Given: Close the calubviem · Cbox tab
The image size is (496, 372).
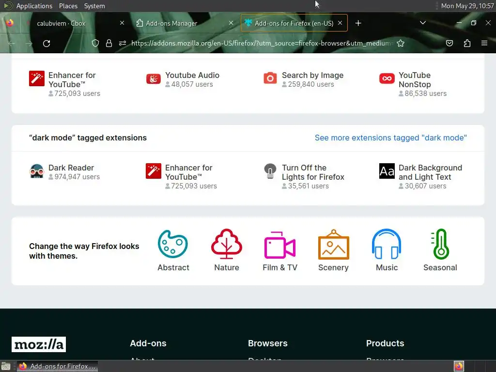Looking at the screenshot, I should point(122,23).
